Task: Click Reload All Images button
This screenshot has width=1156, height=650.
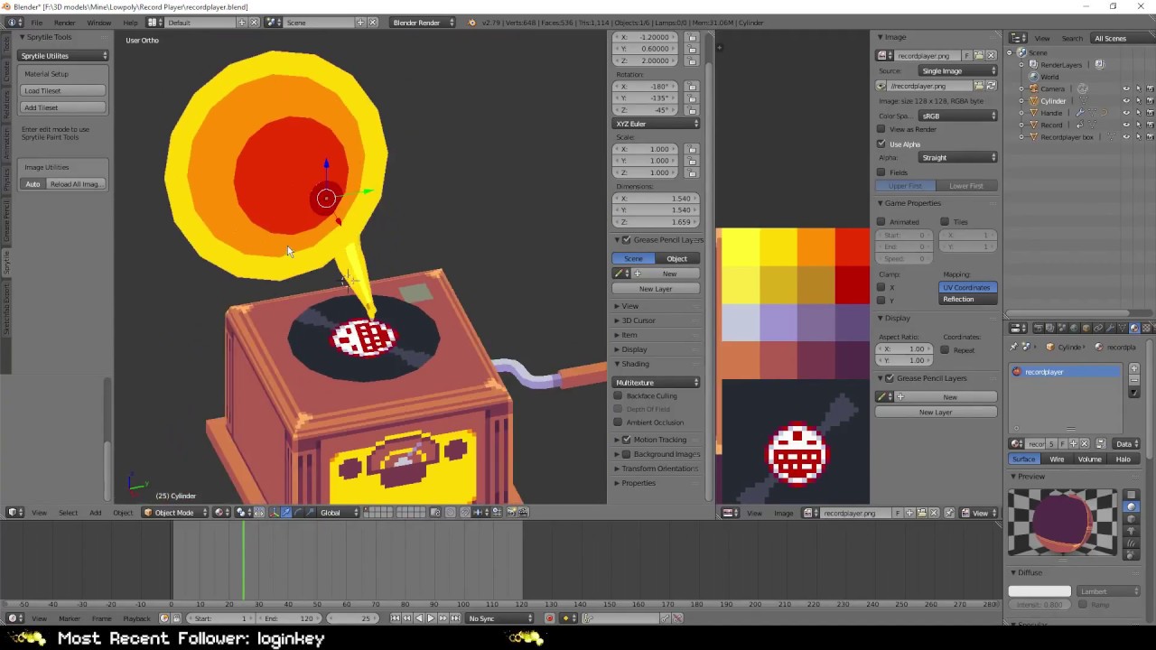Action: 76,184
